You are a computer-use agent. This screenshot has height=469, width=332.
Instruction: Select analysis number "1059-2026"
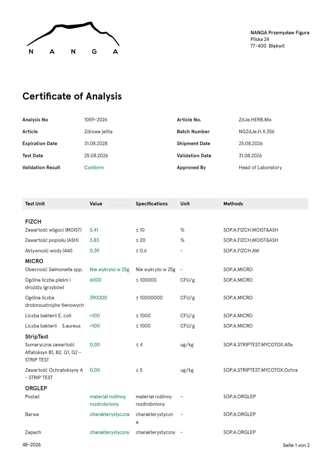pyautogui.click(x=96, y=120)
